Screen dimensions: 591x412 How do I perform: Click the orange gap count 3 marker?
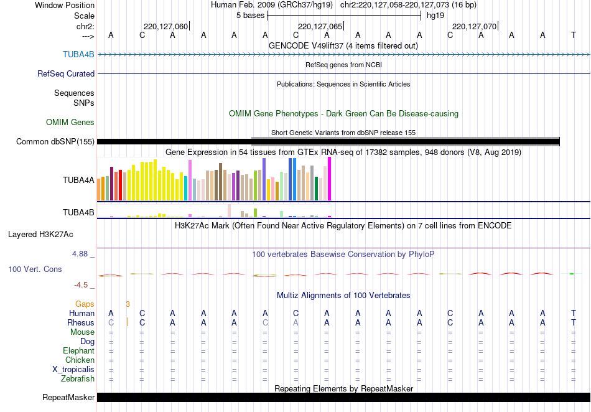point(128,304)
